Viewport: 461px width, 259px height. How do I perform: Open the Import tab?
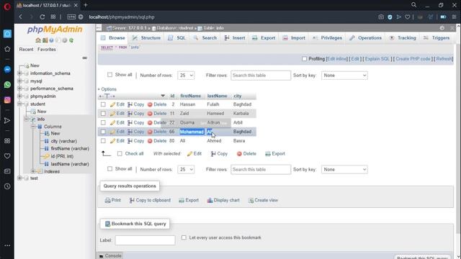pos(294,38)
